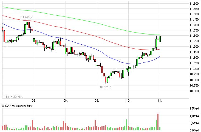Click the tallest red volume bar

pyautogui.click(x=158, y=122)
